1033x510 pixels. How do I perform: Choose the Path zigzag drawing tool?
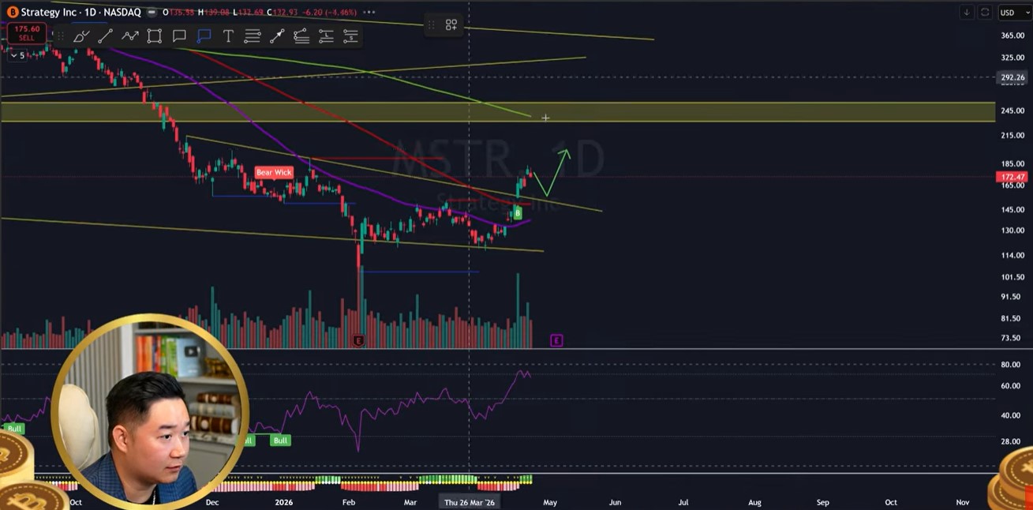pos(130,36)
